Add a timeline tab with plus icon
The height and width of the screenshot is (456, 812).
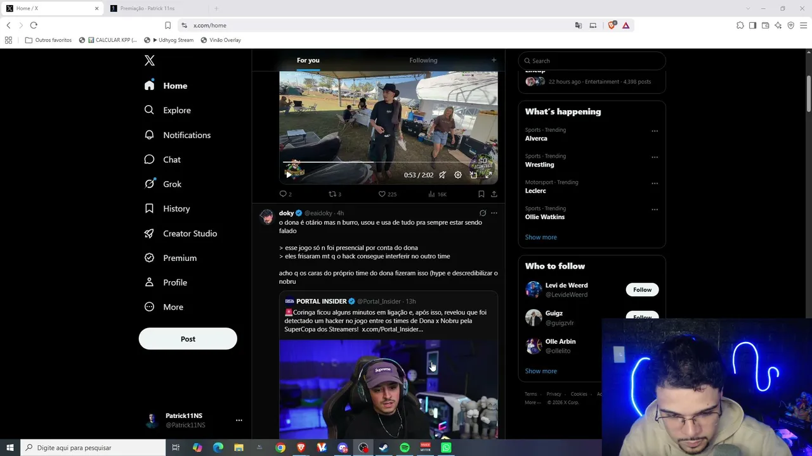point(494,60)
